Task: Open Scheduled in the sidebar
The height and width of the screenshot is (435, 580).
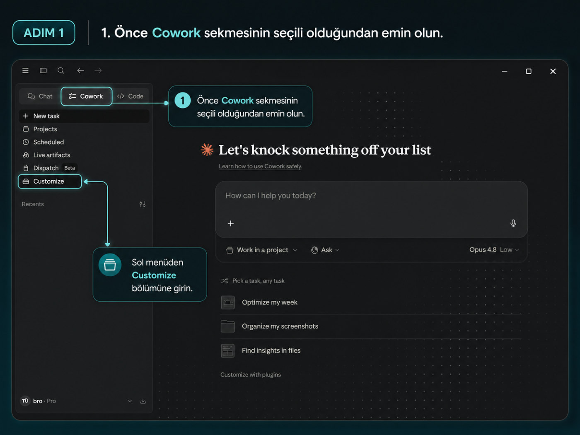Action: pyautogui.click(x=84, y=142)
